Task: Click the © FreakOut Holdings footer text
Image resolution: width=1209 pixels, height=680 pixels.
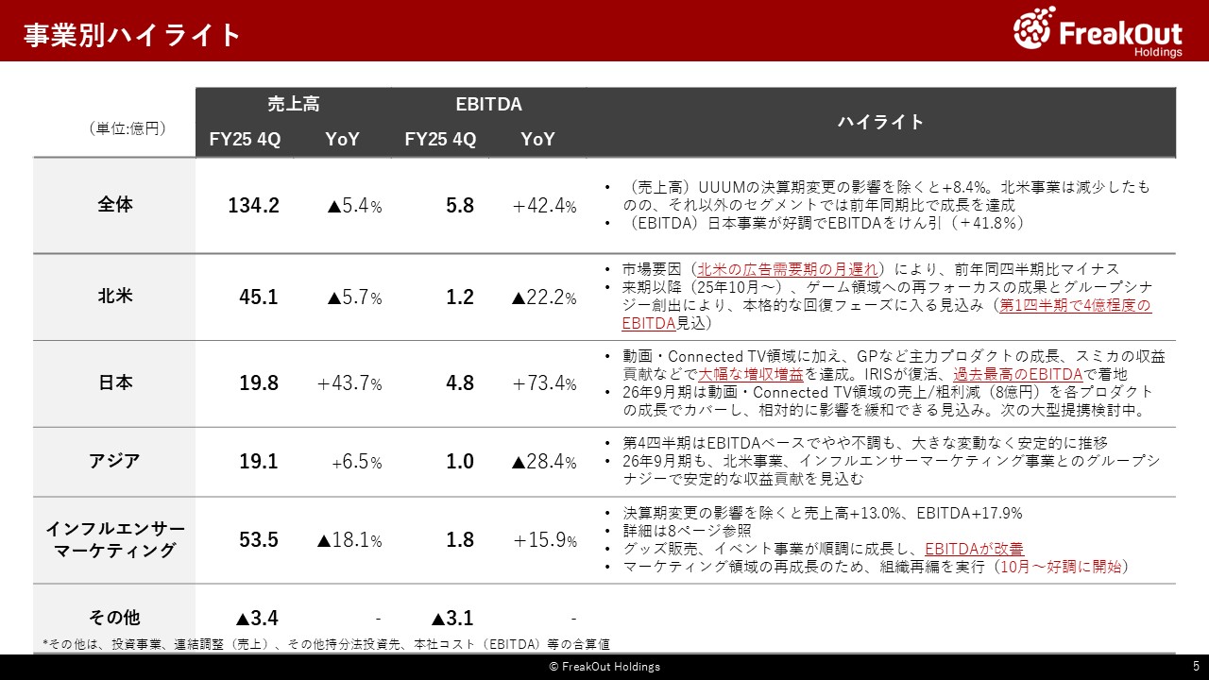Action: [604, 667]
